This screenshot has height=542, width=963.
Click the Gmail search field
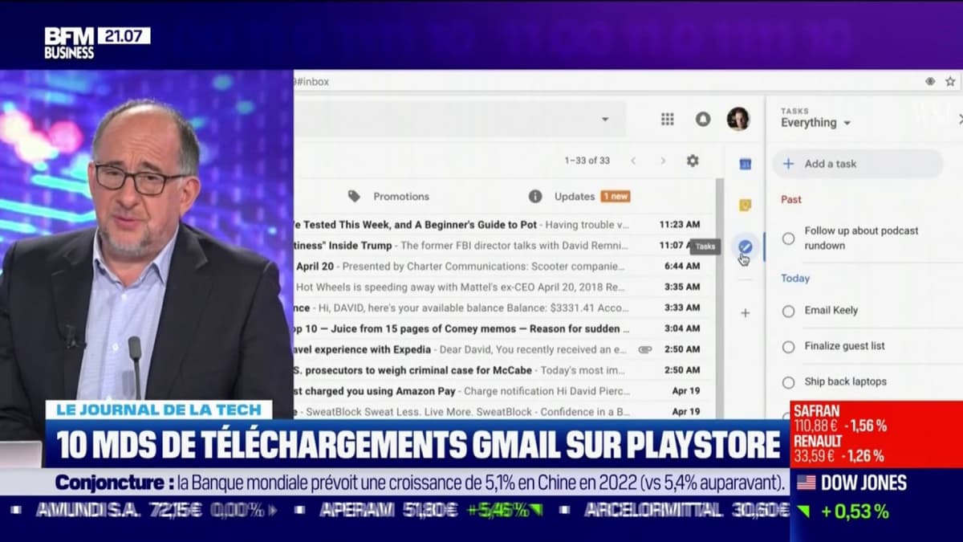pyautogui.click(x=460, y=119)
